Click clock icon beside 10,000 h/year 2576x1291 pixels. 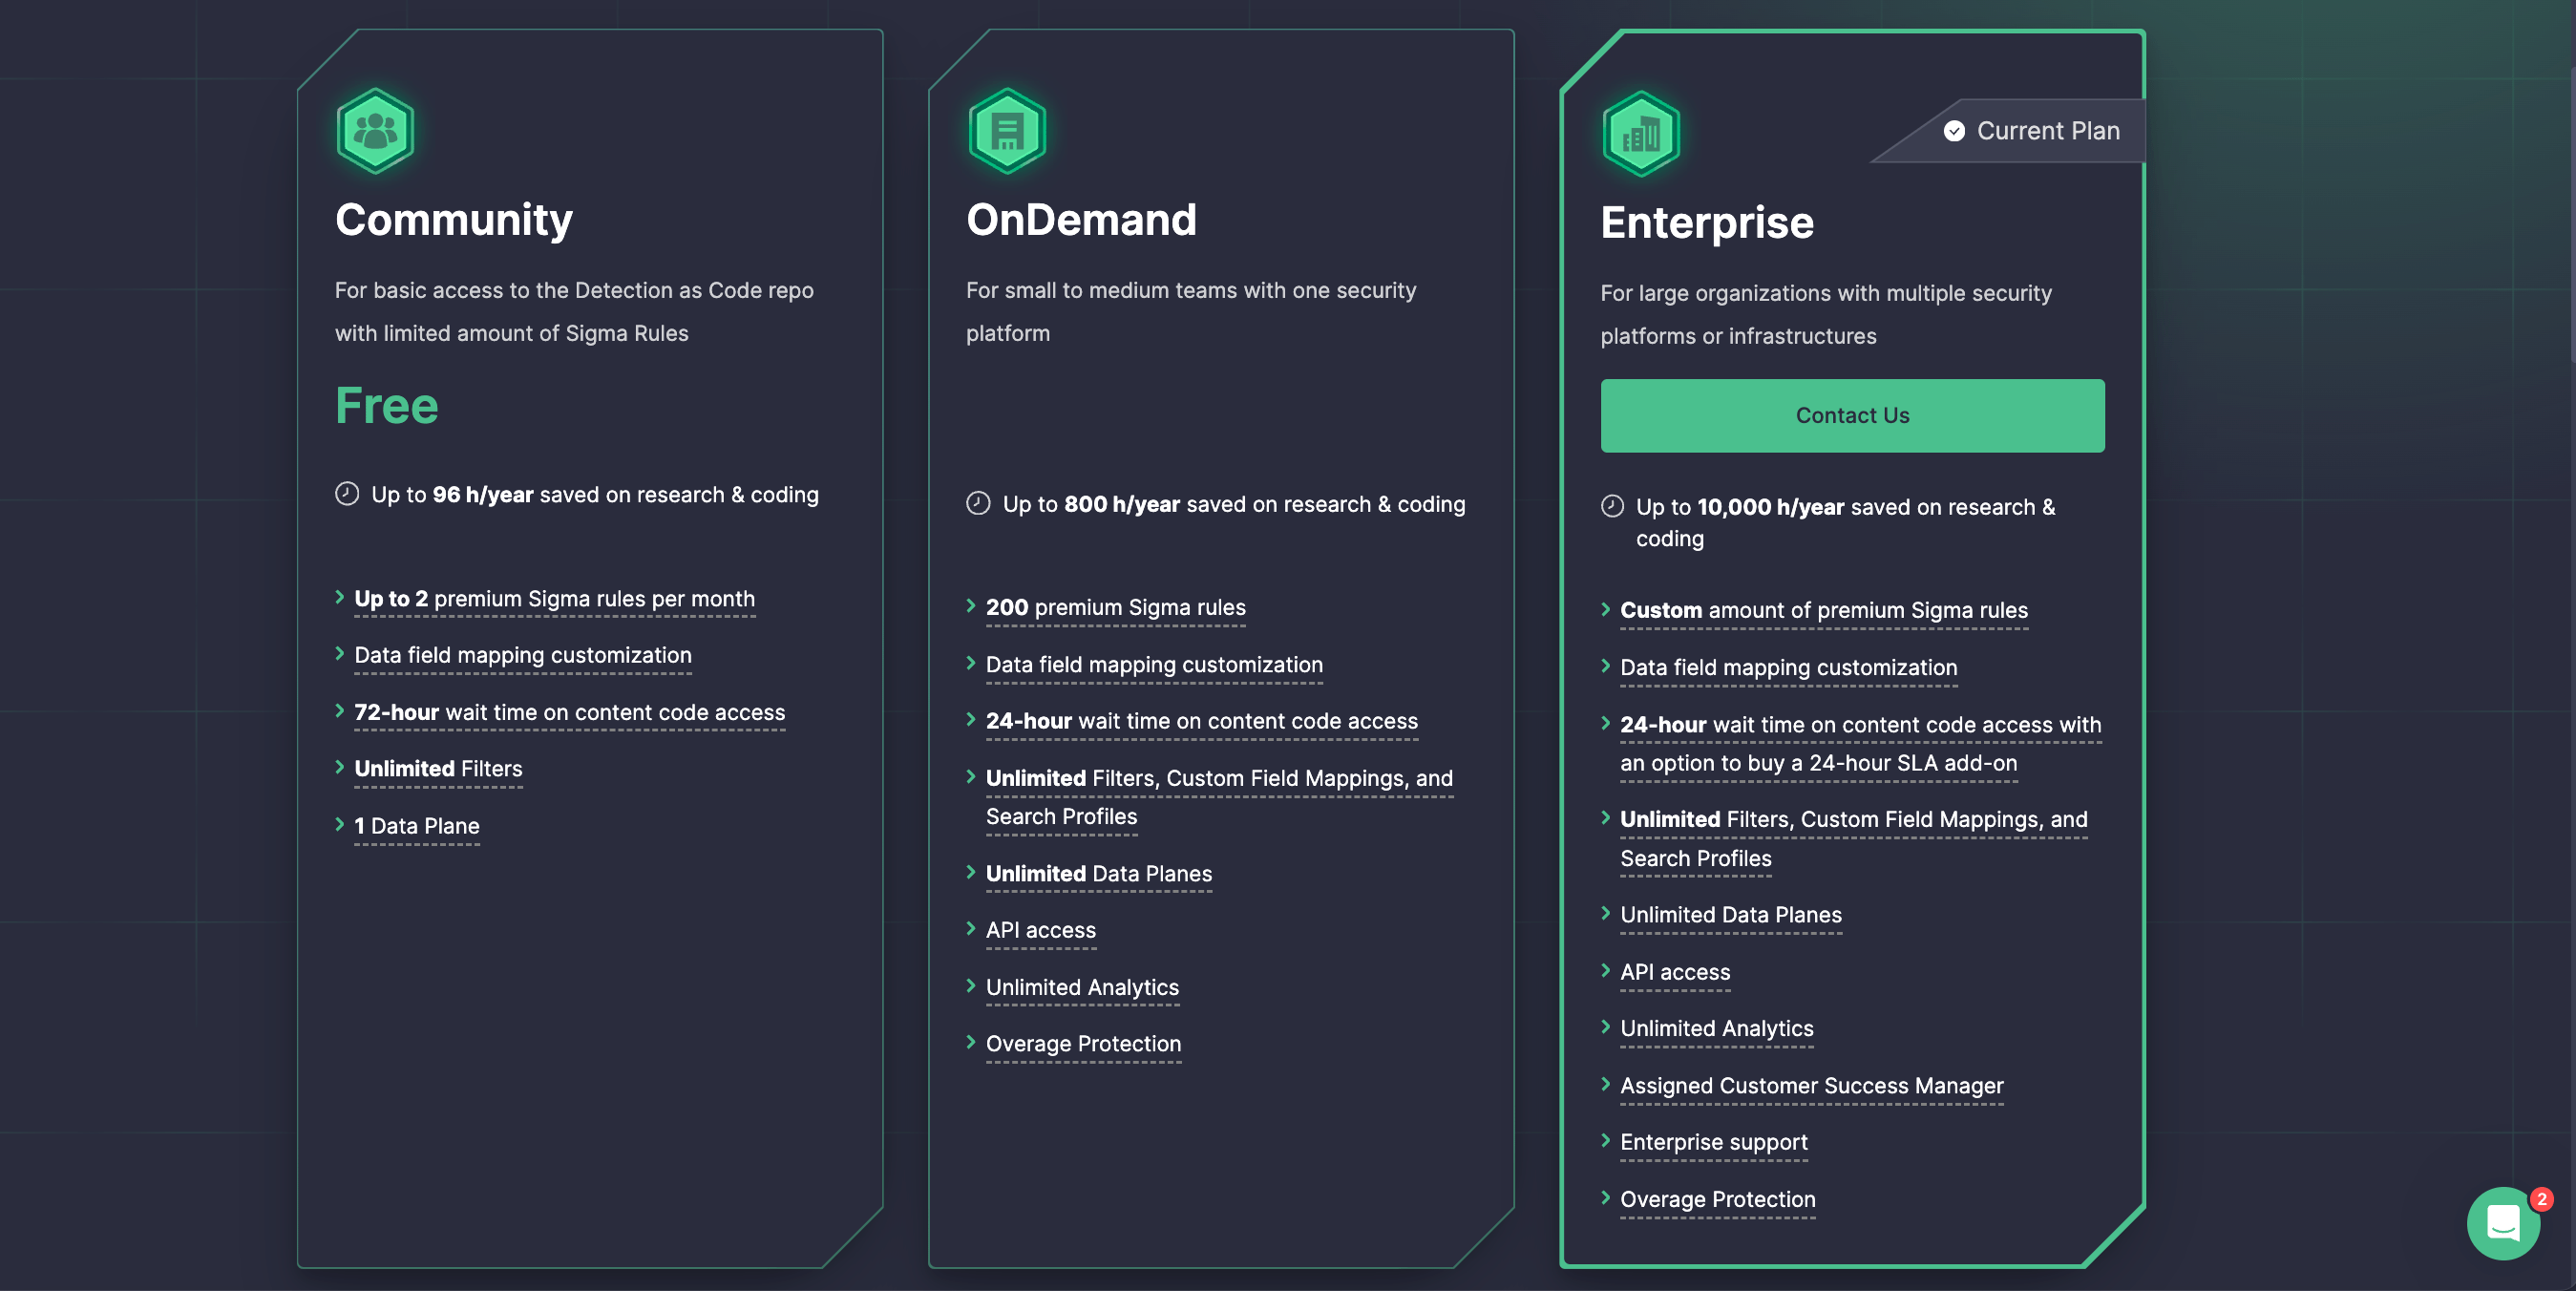1611,506
